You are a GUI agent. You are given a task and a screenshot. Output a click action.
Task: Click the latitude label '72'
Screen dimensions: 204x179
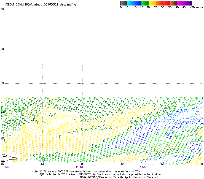2,138
